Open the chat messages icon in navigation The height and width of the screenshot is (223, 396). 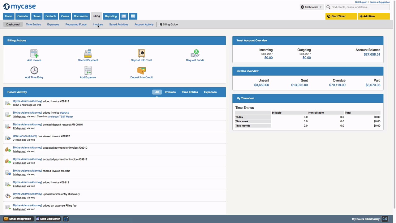click(x=133, y=16)
